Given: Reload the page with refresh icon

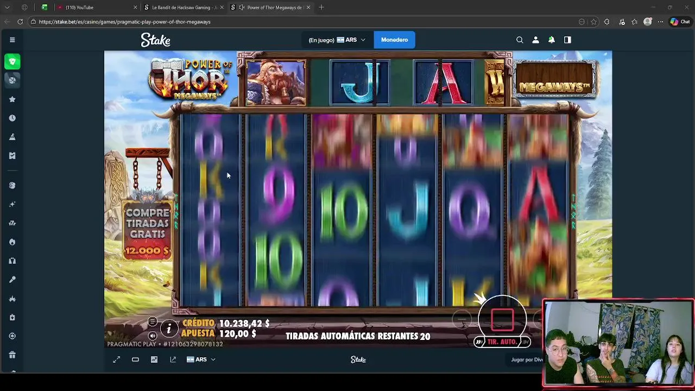Looking at the screenshot, I should pyautogui.click(x=20, y=22).
